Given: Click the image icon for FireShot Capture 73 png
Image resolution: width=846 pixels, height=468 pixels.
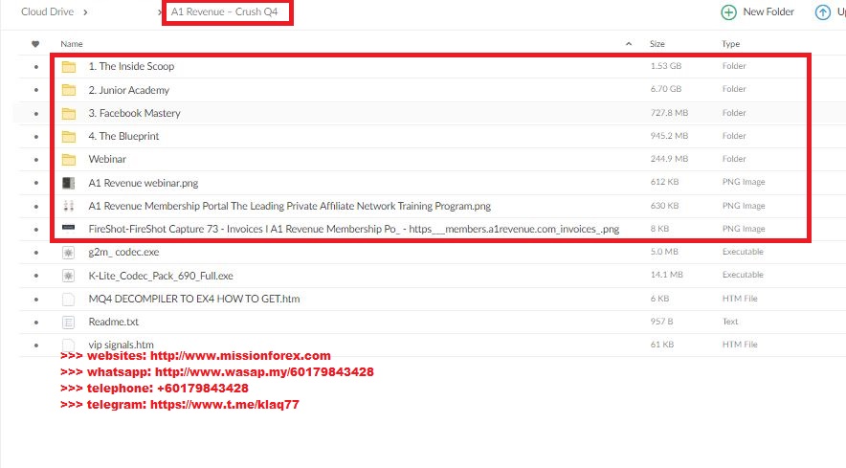Looking at the screenshot, I should [69, 228].
